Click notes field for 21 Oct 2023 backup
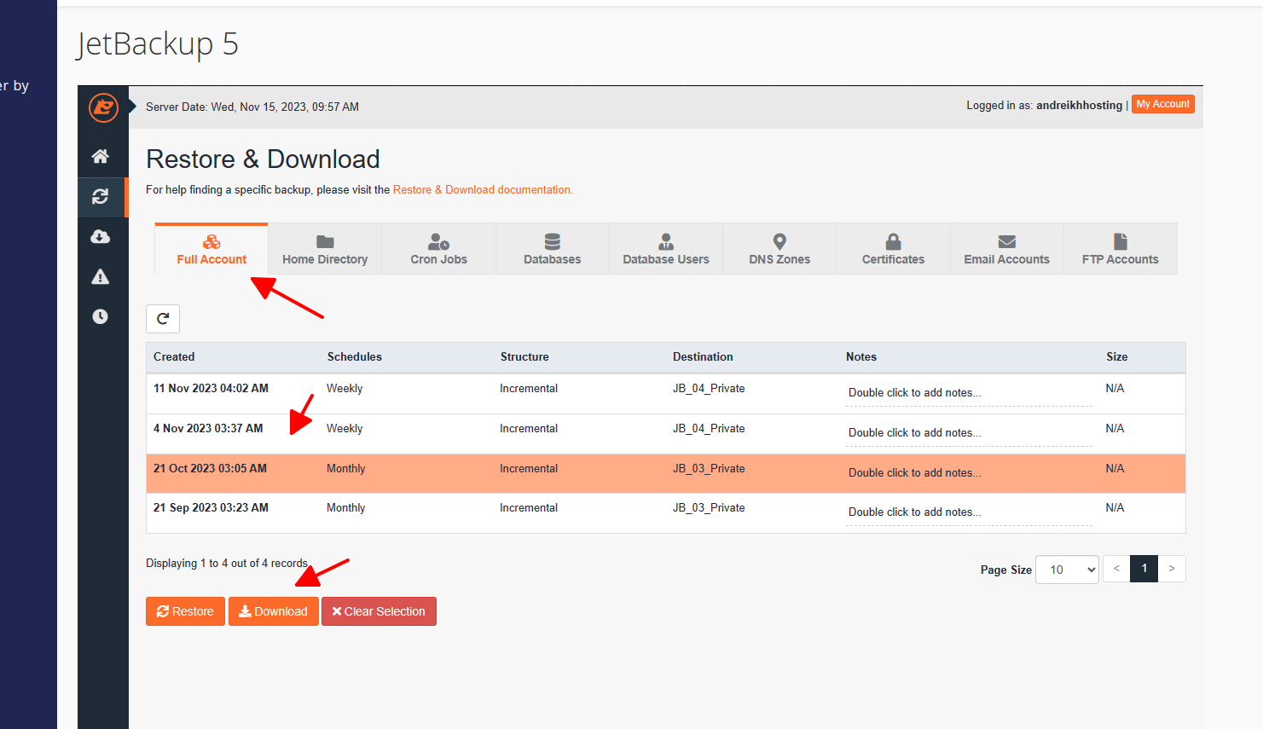Image resolution: width=1263 pixels, height=729 pixels. click(x=969, y=473)
